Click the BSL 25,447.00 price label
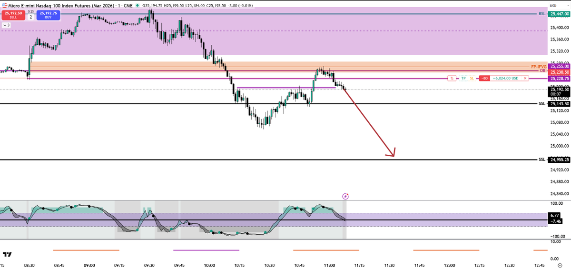Viewport: 571px width, 269px height. (560, 14)
